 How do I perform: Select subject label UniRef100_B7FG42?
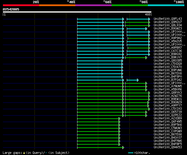point(168,80)
